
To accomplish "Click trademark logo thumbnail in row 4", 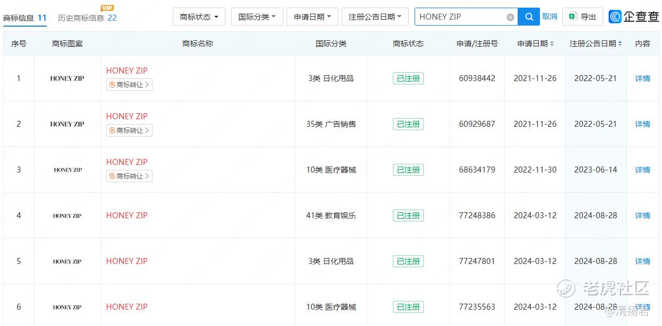I will tap(68, 216).
